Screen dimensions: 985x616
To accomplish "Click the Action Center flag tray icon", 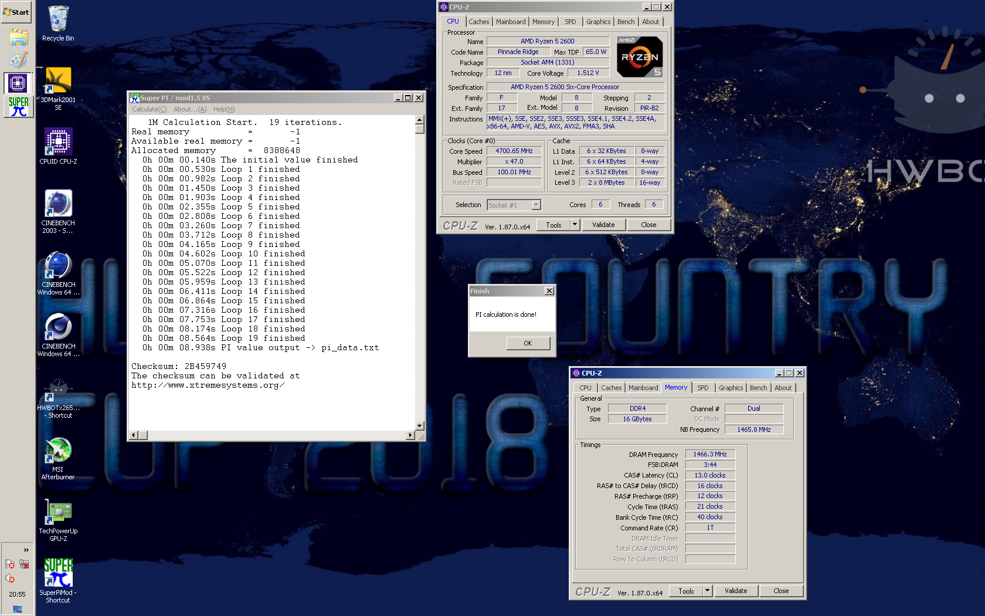I will (x=10, y=564).
